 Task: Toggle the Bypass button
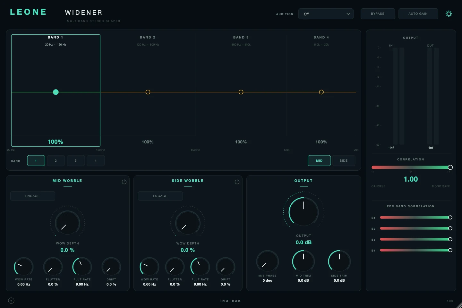coord(378,14)
